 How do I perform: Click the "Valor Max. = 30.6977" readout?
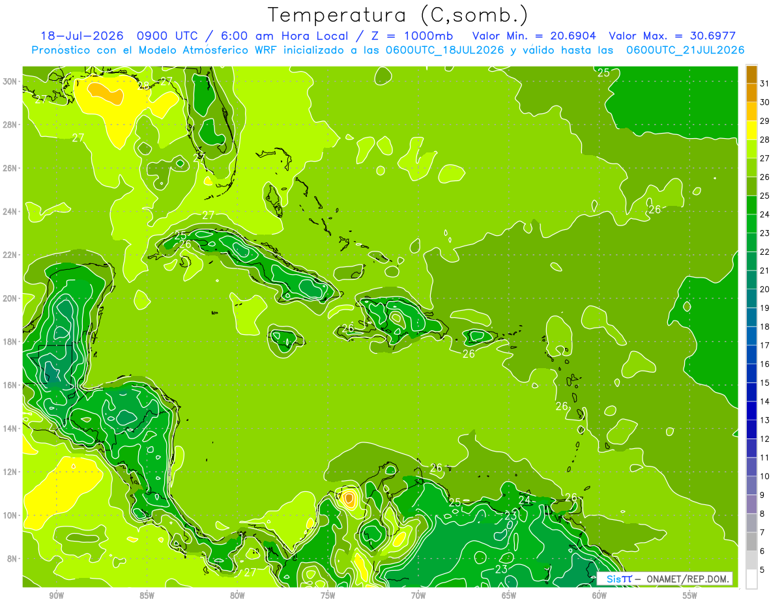click(673, 36)
